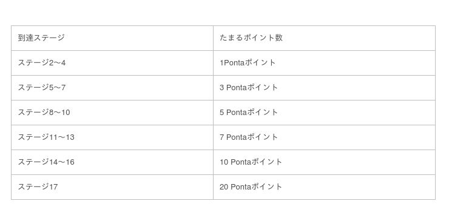Click the ステージ17 cell

[x=112, y=187]
